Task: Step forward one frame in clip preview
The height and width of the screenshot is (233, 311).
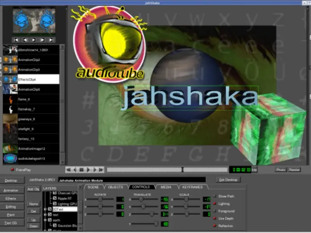Action: (42, 40)
